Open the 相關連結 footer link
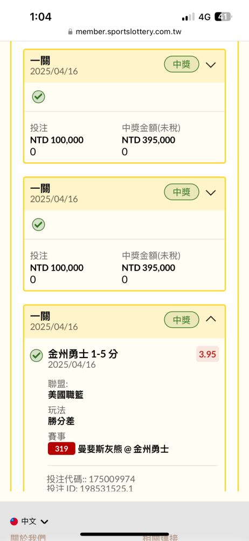This screenshot has height=541, width=249. (x=160, y=538)
